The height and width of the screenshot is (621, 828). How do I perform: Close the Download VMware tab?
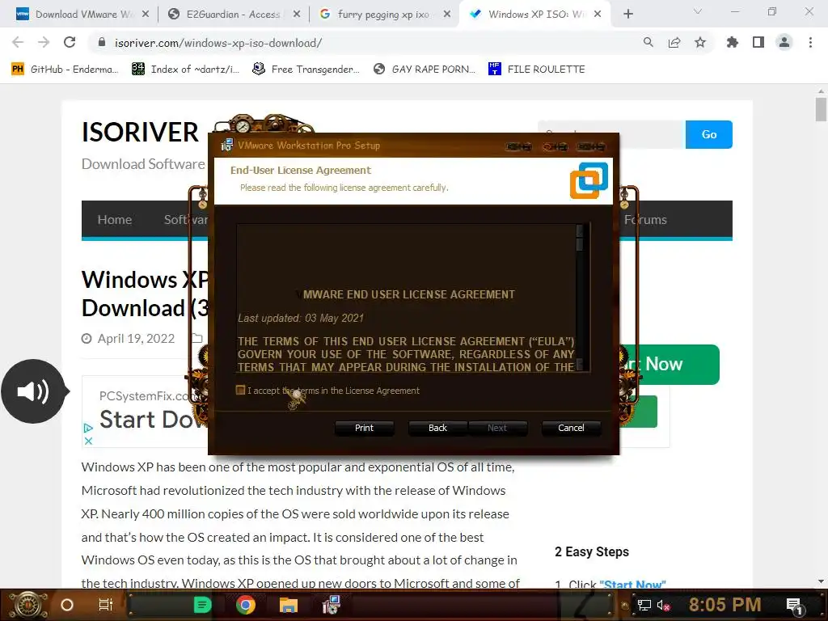coord(146,15)
